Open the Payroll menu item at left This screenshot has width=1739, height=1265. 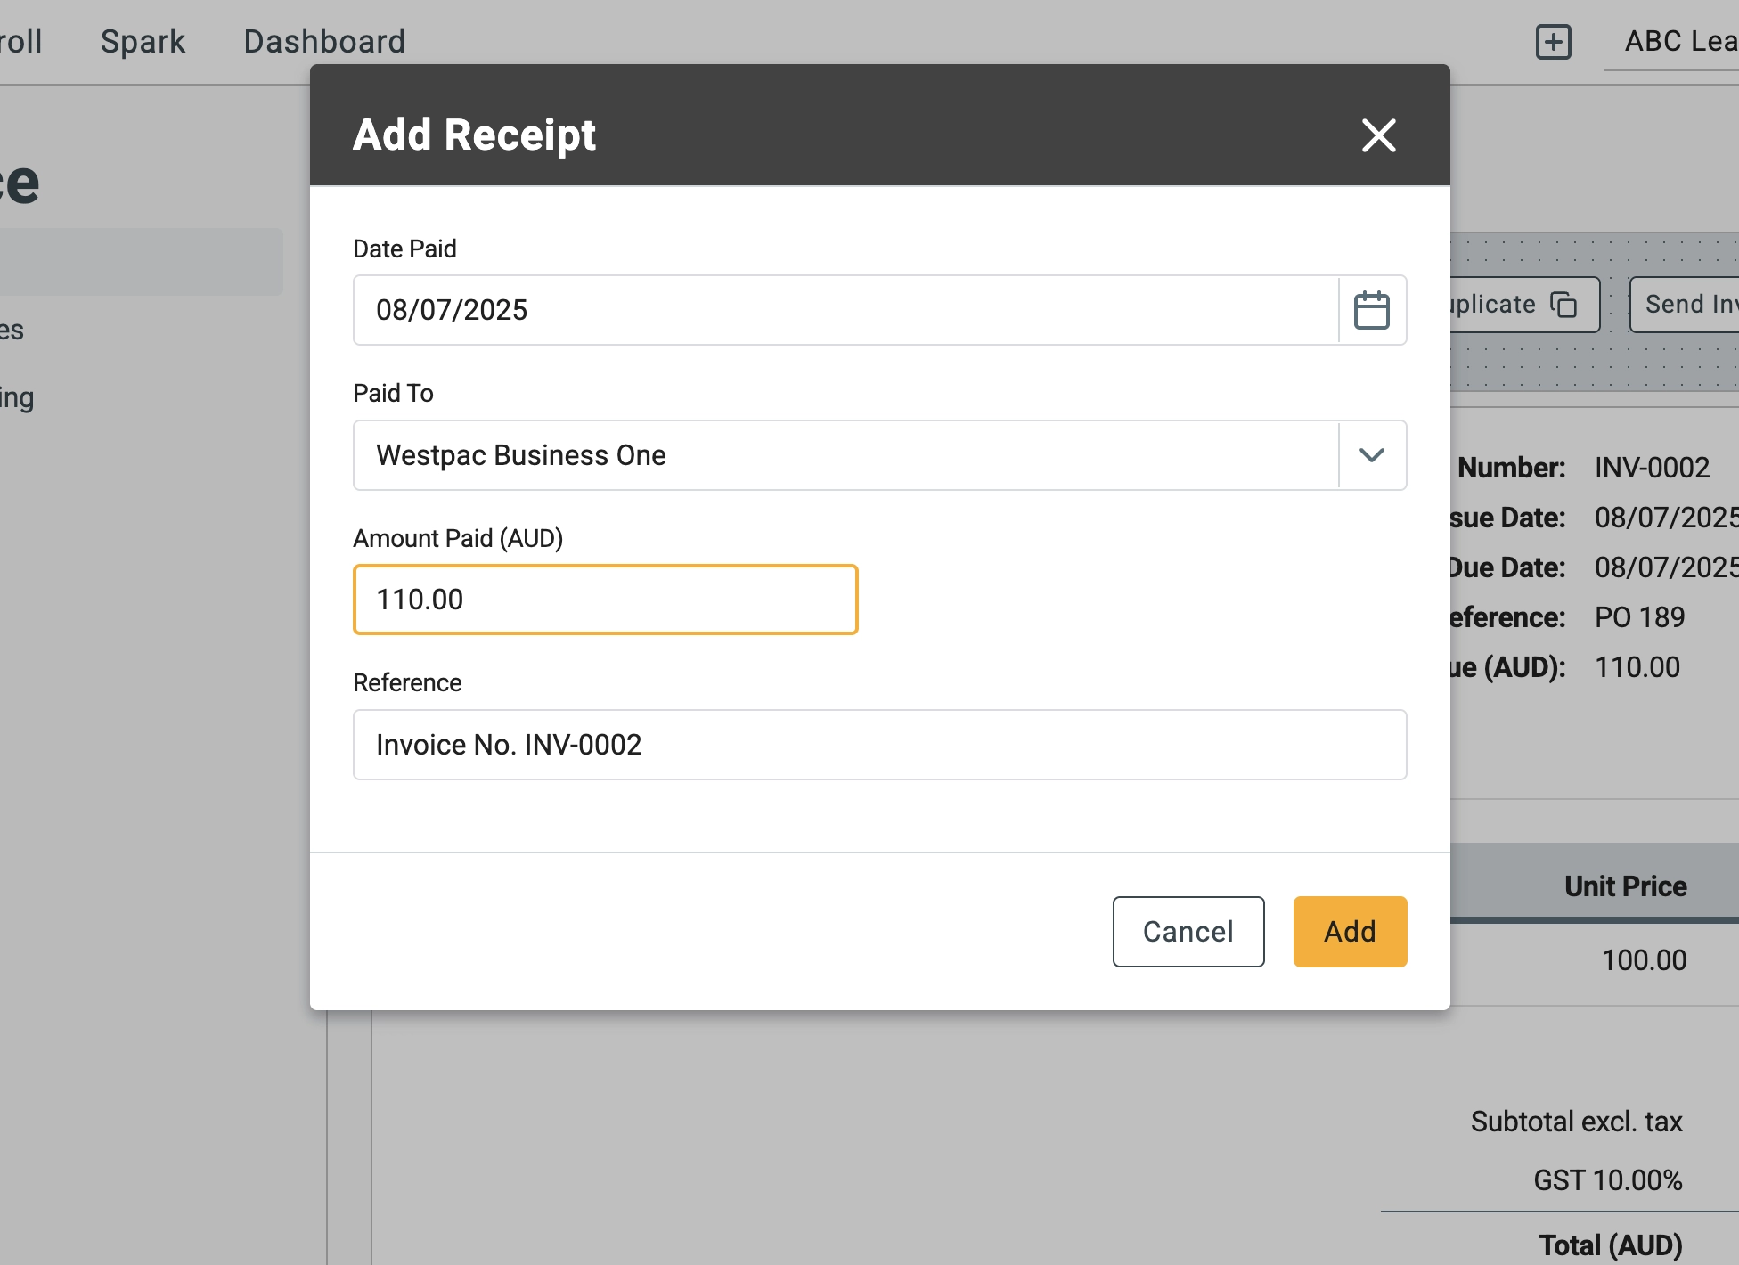20,42
